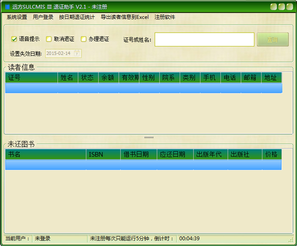The height and width of the screenshot is (246, 297).
Task: Click the window resize grip in status bar
Action: [291, 240]
